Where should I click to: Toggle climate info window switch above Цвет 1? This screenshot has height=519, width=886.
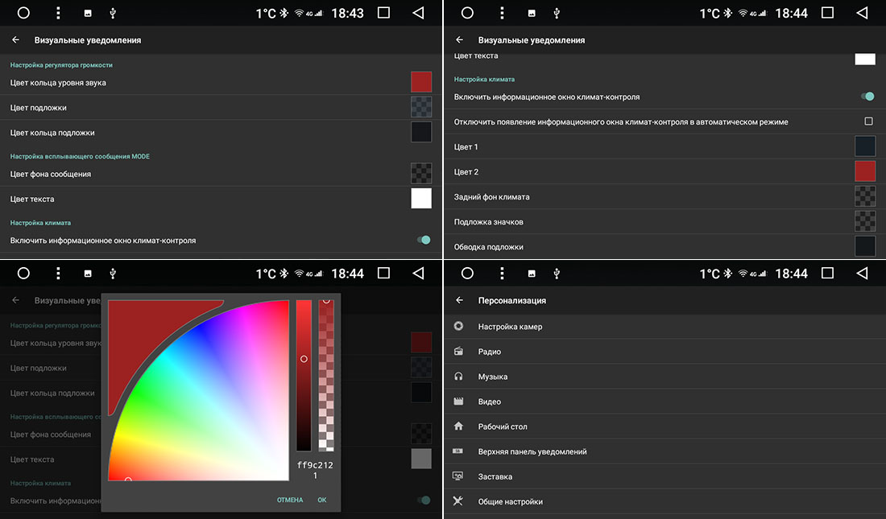867,97
